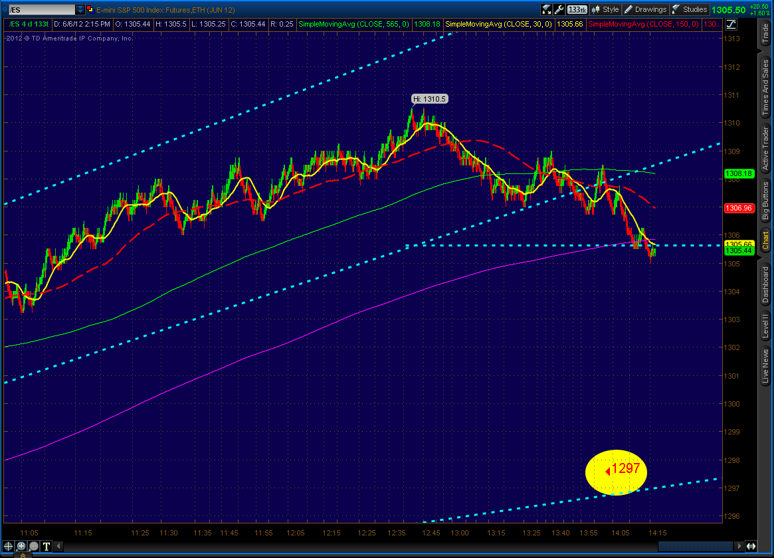This screenshot has width=774, height=558.
Task: Open the Level II side tab
Action: (765, 326)
